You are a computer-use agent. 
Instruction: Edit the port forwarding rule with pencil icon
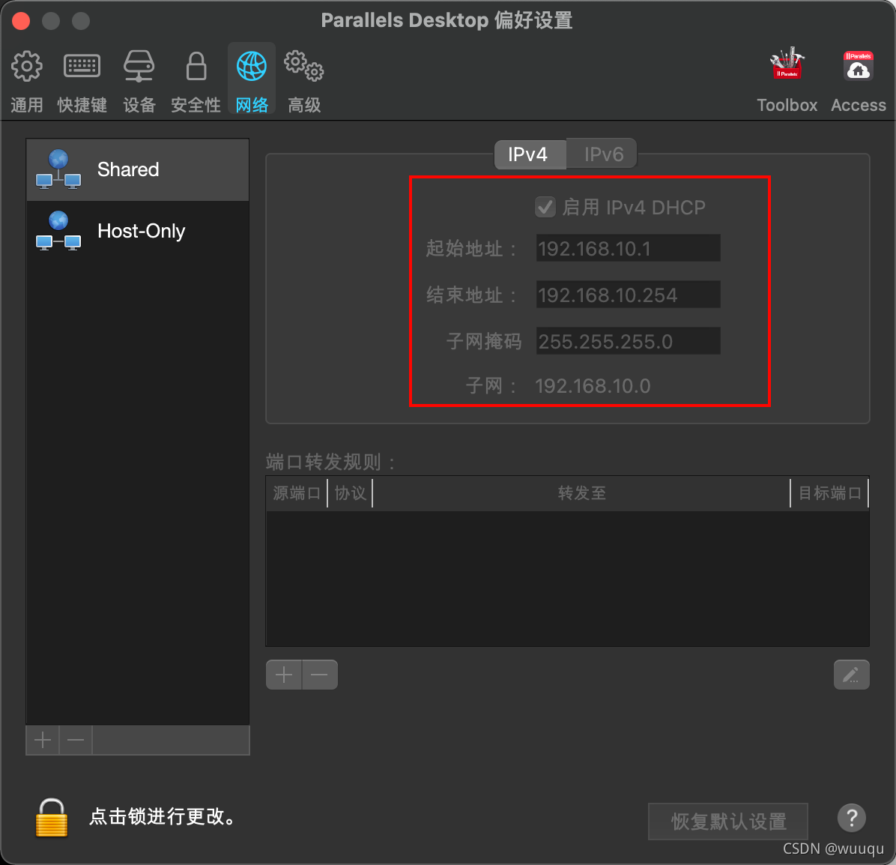(x=852, y=675)
